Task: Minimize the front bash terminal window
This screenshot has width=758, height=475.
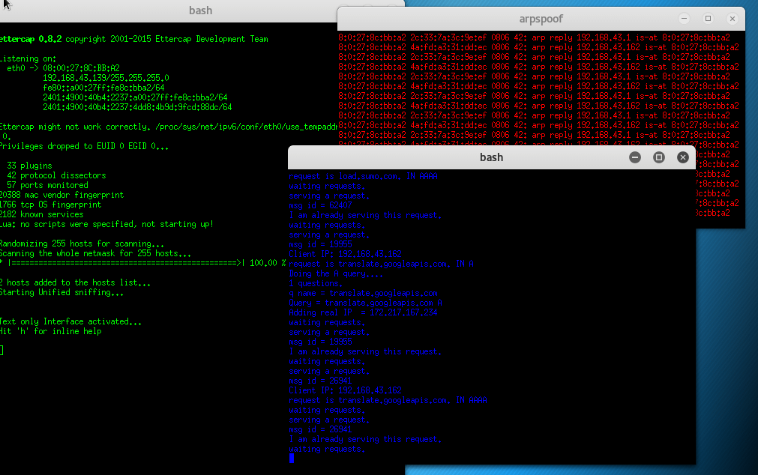Action: click(635, 157)
